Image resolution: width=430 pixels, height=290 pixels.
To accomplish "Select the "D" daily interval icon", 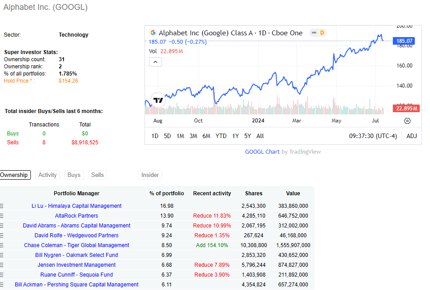I will 323,32.
